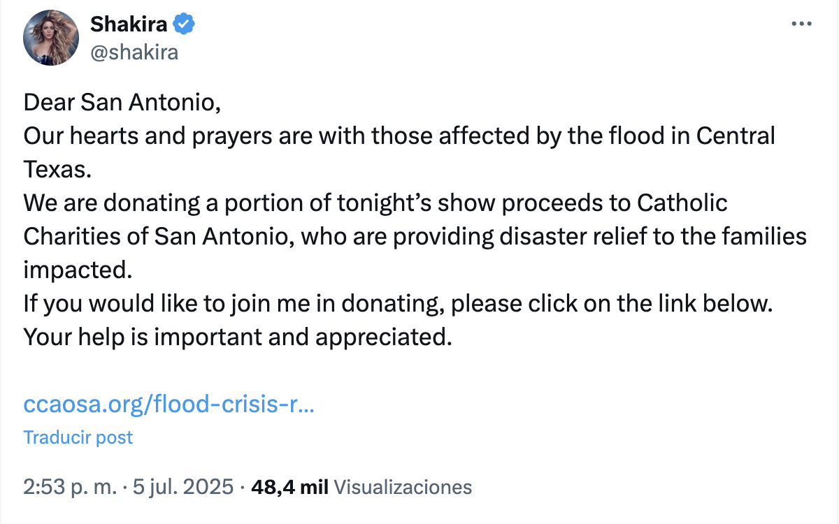Open Shakira's profile picture avatar
The height and width of the screenshot is (524, 839).
point(50,39)
